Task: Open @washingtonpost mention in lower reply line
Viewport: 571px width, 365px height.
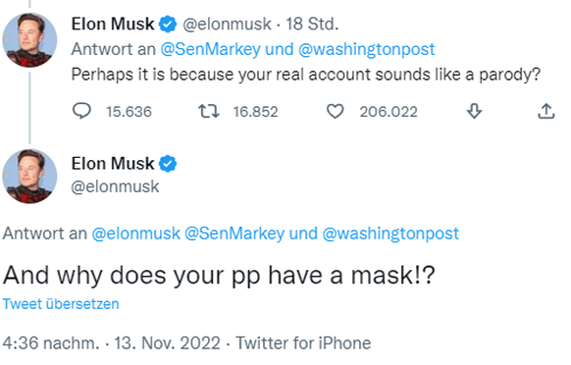Action: pos(390,234)
